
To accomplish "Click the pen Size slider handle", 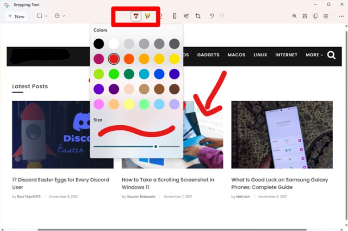I will tap(156, 146).
